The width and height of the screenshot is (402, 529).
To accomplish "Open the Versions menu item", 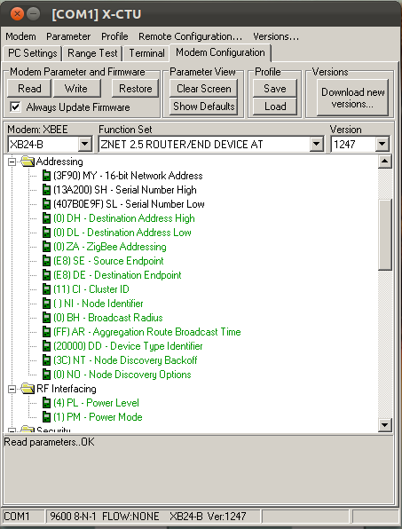I will [x=276, y=36].
